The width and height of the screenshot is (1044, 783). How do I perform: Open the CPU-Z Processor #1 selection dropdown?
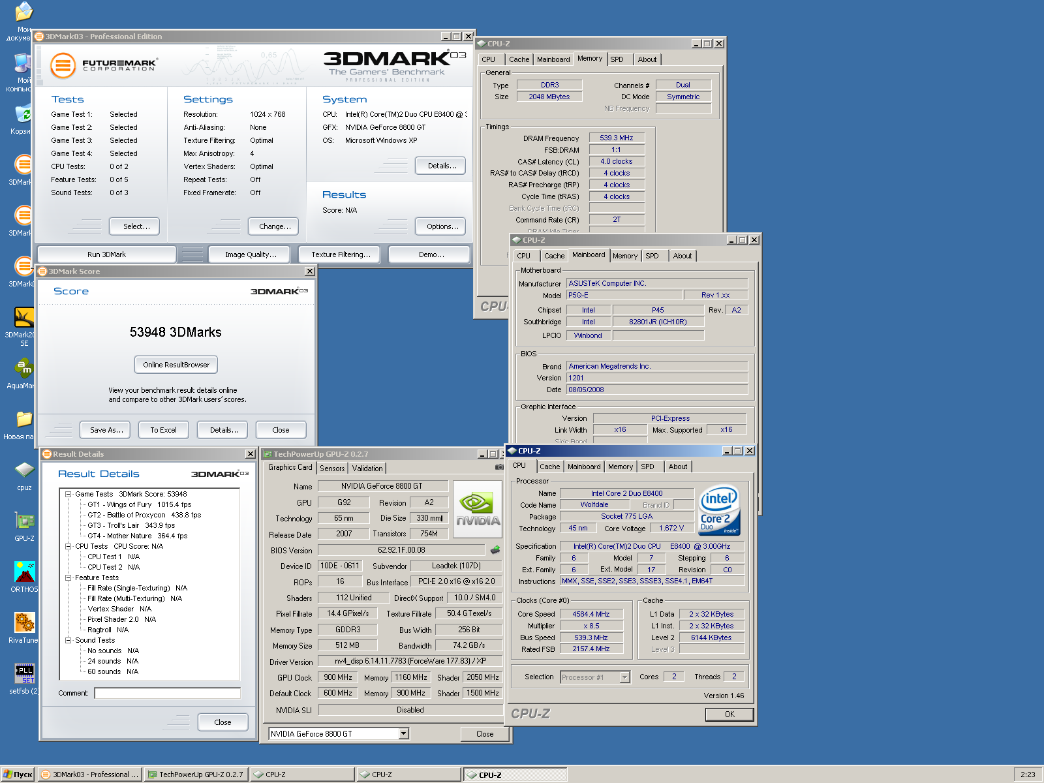click(624, 677)
